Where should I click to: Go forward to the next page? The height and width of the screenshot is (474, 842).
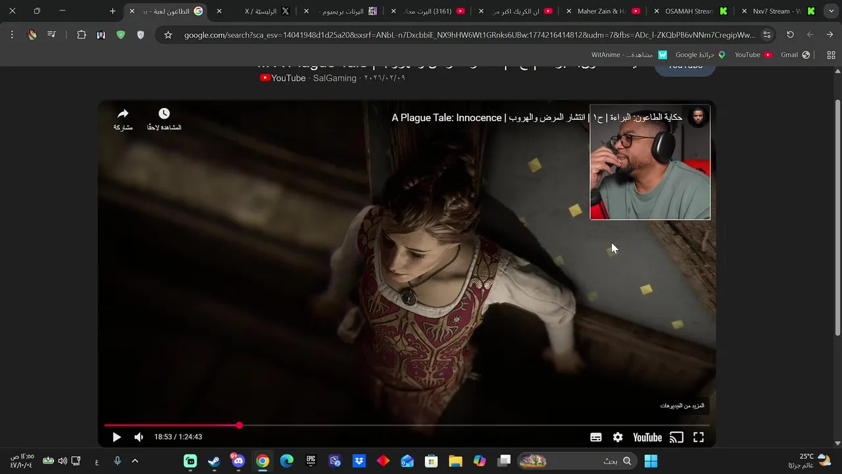click(810, 35)
